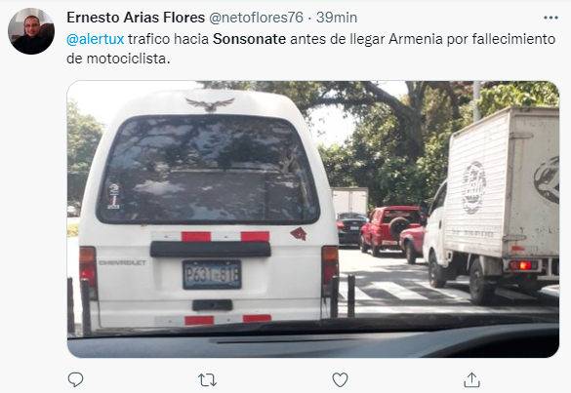Viewport: 571px width, 393px height.
Task: Open the tweet by clicking 'de motociclista' text
Action: click(118, 59)
